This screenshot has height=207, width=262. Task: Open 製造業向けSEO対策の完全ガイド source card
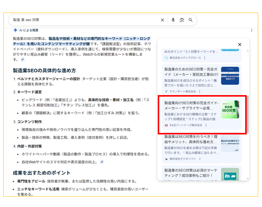point(202,114)
